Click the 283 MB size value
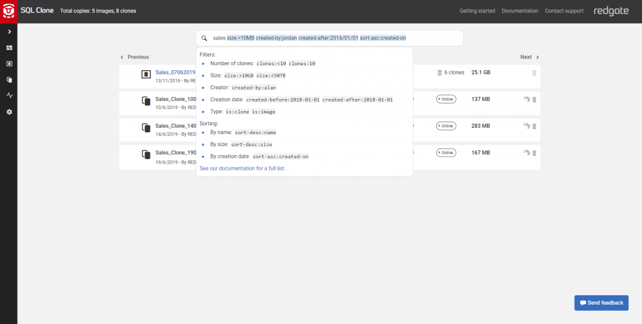The height and width of the screenshot is (324, 642). coord(481,125)
